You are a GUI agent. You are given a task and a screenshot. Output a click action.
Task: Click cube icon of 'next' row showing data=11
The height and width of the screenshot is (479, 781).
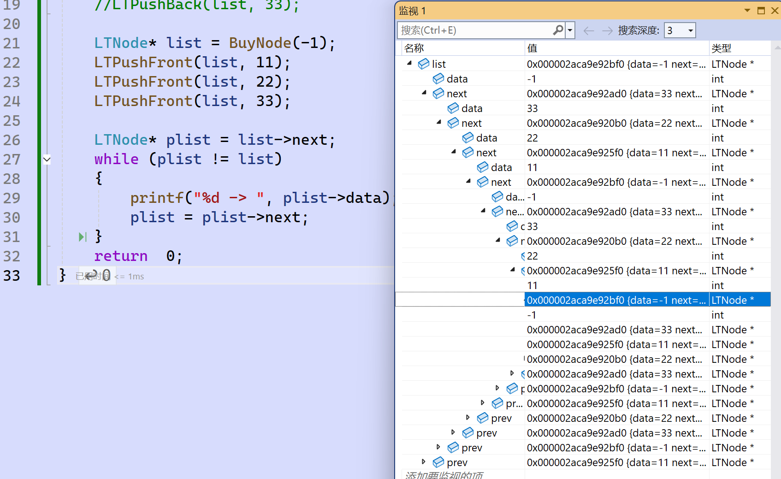click(x=467, y=153)
